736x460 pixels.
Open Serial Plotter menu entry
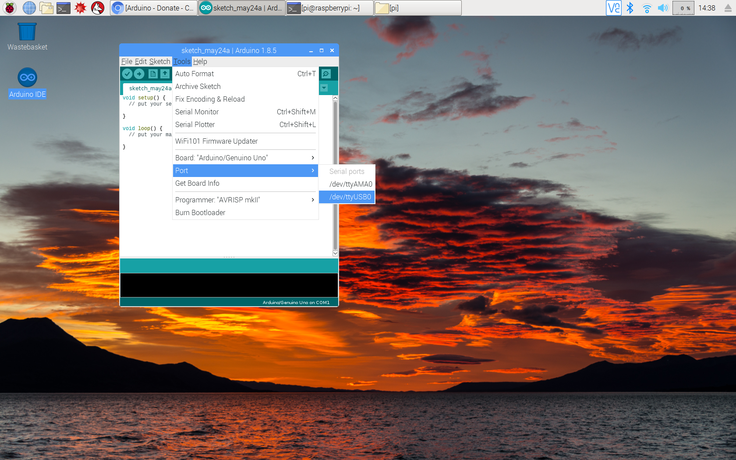(x=245, y=124)
